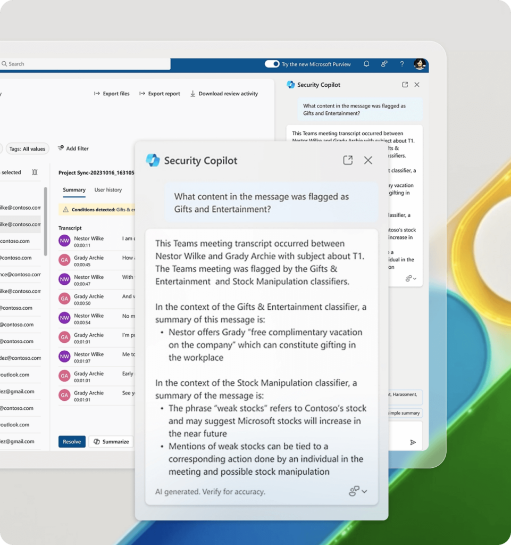The width and height of the screenshot is (511, 545).
Task: Pop out the Security Copilot panel
Action: coord(348,160)
